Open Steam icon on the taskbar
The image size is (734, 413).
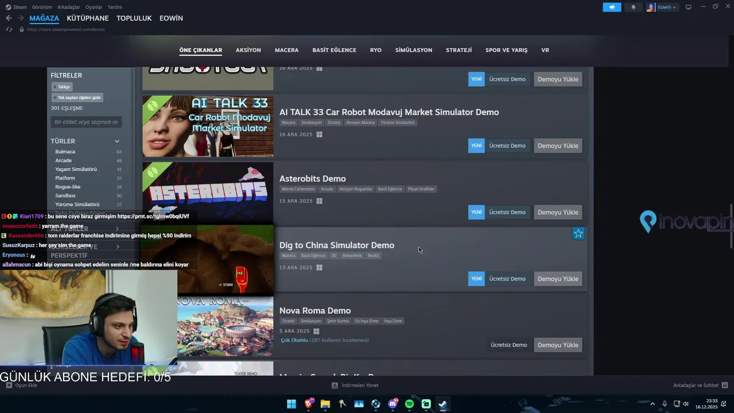pyautogui.click(x=443, y=404)
